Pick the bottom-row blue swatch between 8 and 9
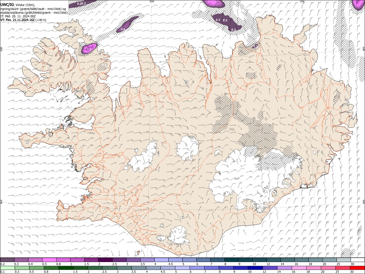Image resolution: width=365 pixels, height=274 pixels. pyautogui.click(x=226, y=268)
